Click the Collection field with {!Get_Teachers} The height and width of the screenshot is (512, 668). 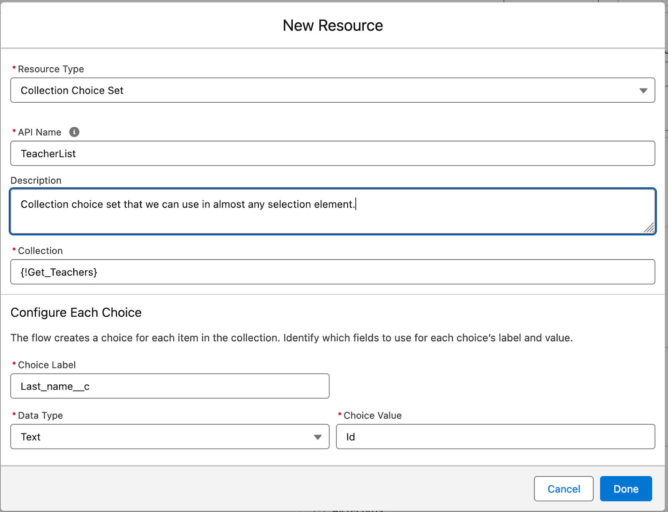(x=332, y=272)
